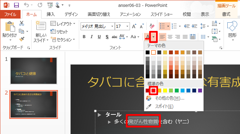This screenshot has width=240, height=134.
Task: Open the 校閲 tab
Action: [187, 14]
